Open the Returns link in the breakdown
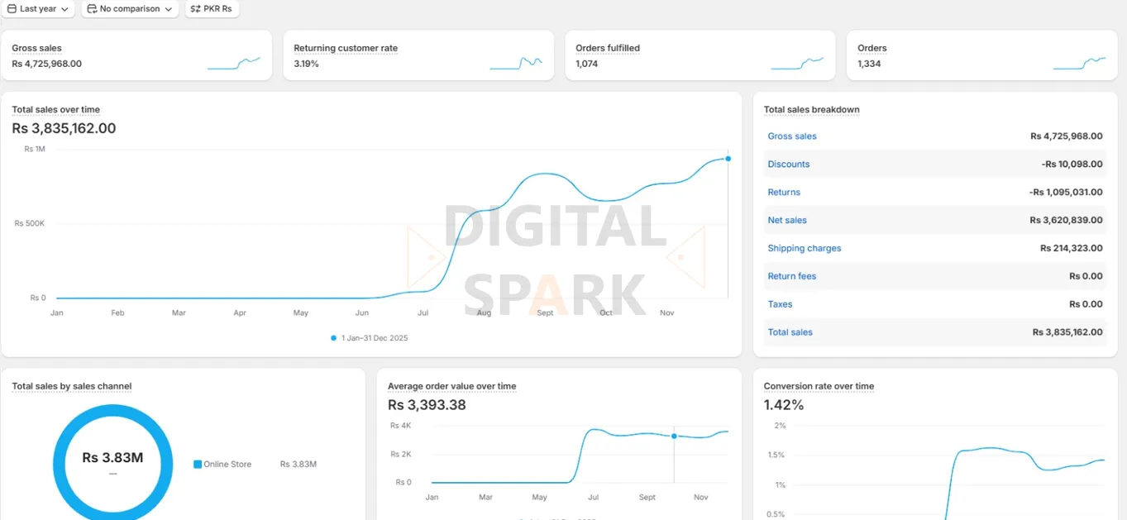The image size is (1127, 520). pyautogui.click(x=783, y=192)
